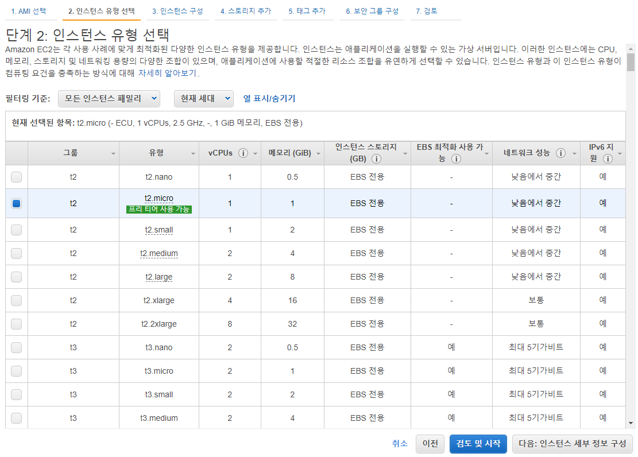Open the 유형 column sort arrow
The image size is (638, 457).
point(194,154)
